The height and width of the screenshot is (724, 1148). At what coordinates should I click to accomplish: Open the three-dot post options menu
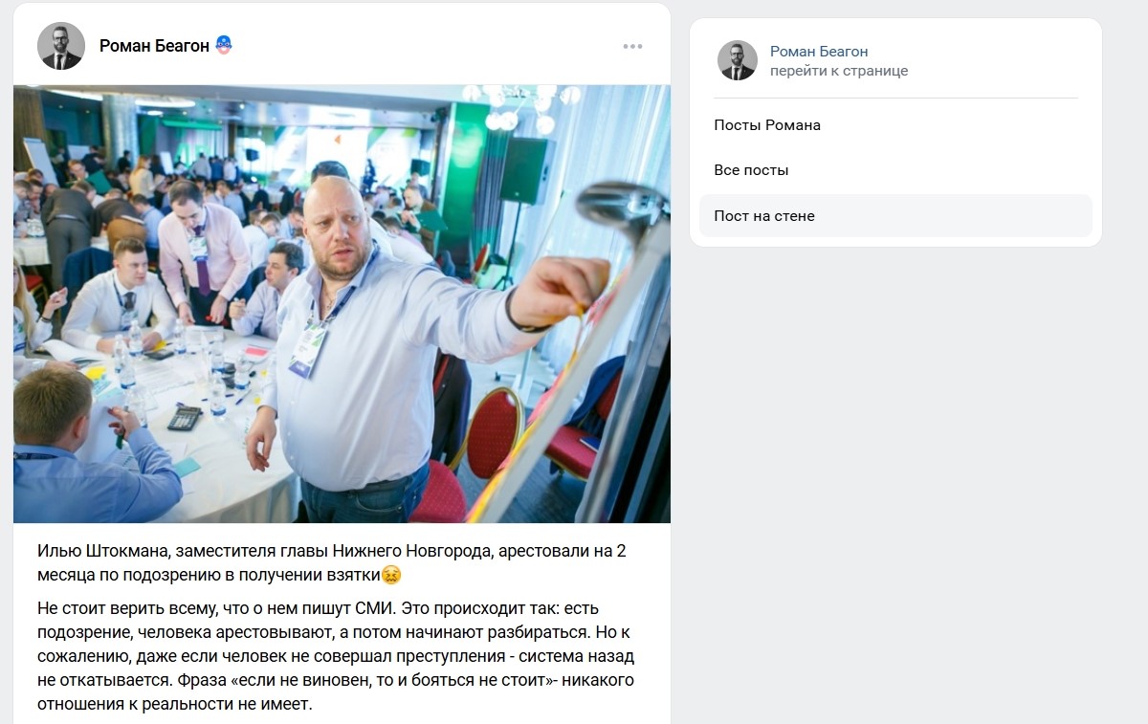click(632, 46)
